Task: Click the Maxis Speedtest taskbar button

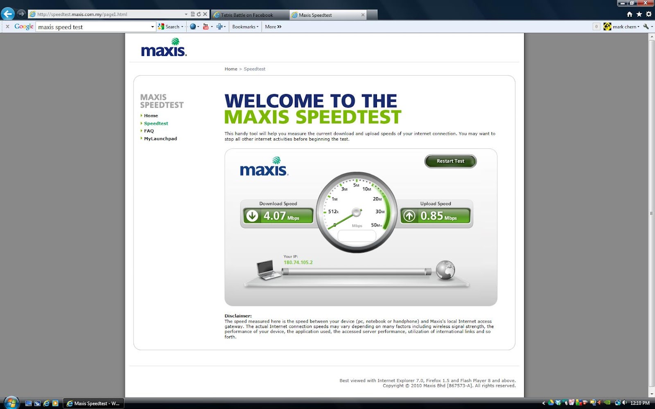Action: coord(93,403)
